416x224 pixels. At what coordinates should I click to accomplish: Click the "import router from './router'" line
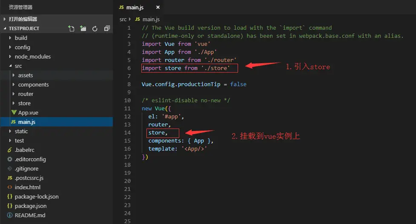coord(189,60)
